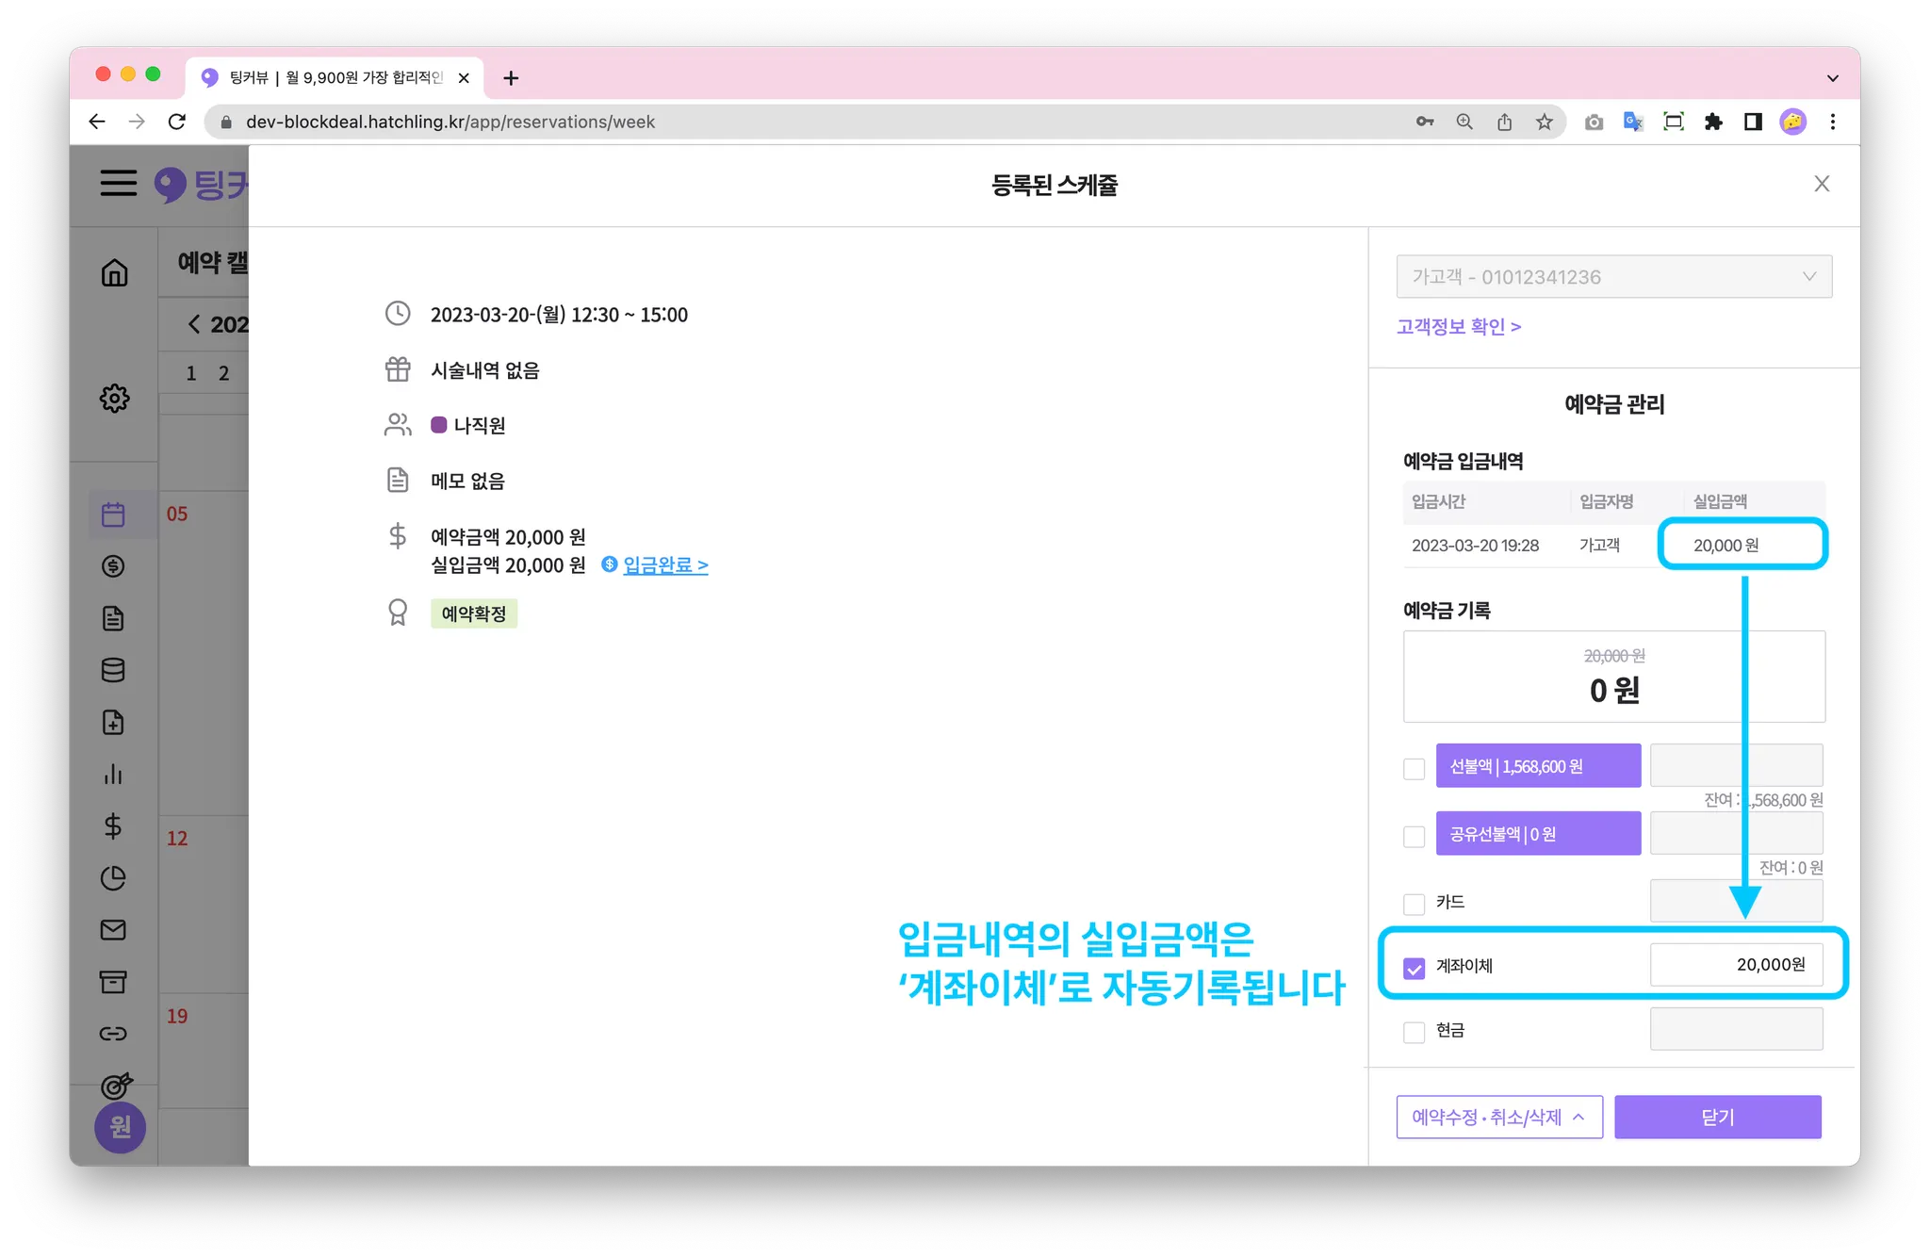Click the 계좌이체 amount field 20,000원
Image resolution: width=1930 pixels, height=1258 pixels.
(1736, 965)
